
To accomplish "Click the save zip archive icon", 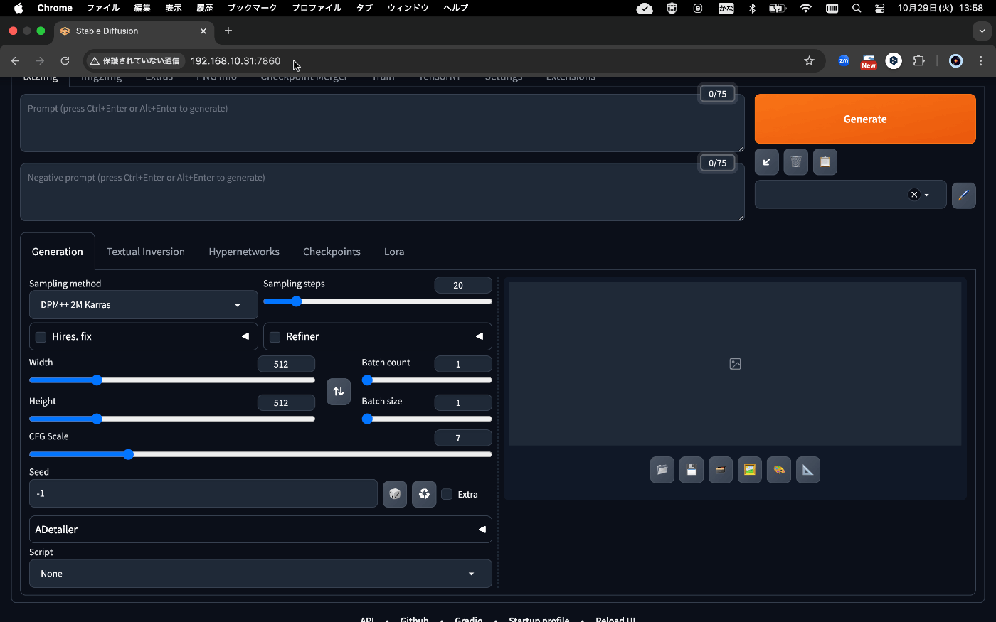I will click(x=721, y=470).
